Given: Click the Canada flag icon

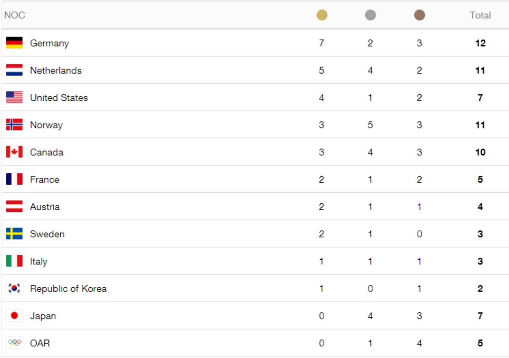Looking at the screenshot, I should [x=14, y=152].
